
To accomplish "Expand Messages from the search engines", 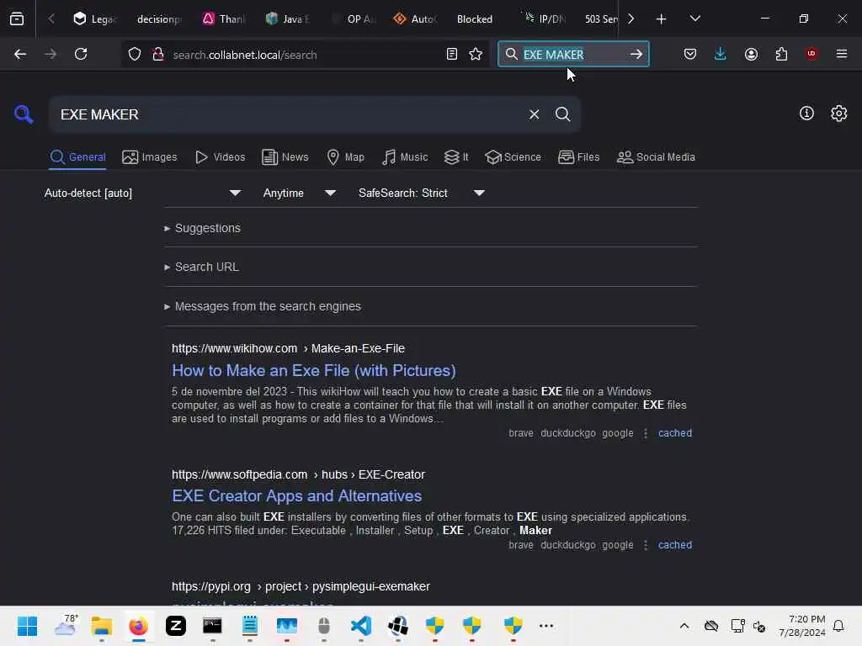I will (263, 306).
